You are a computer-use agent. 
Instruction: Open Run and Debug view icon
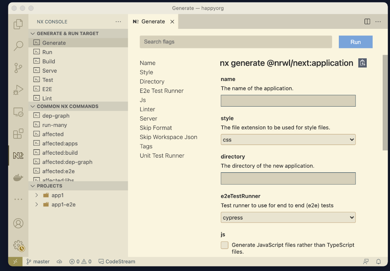(18, 90)
